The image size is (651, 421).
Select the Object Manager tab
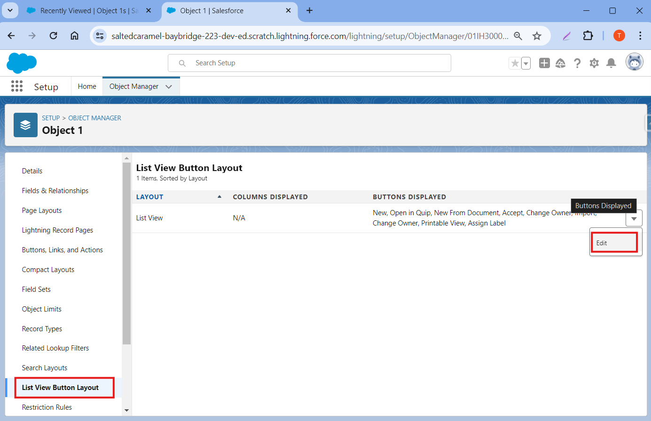pyautogui.click(x=134, y=86)
